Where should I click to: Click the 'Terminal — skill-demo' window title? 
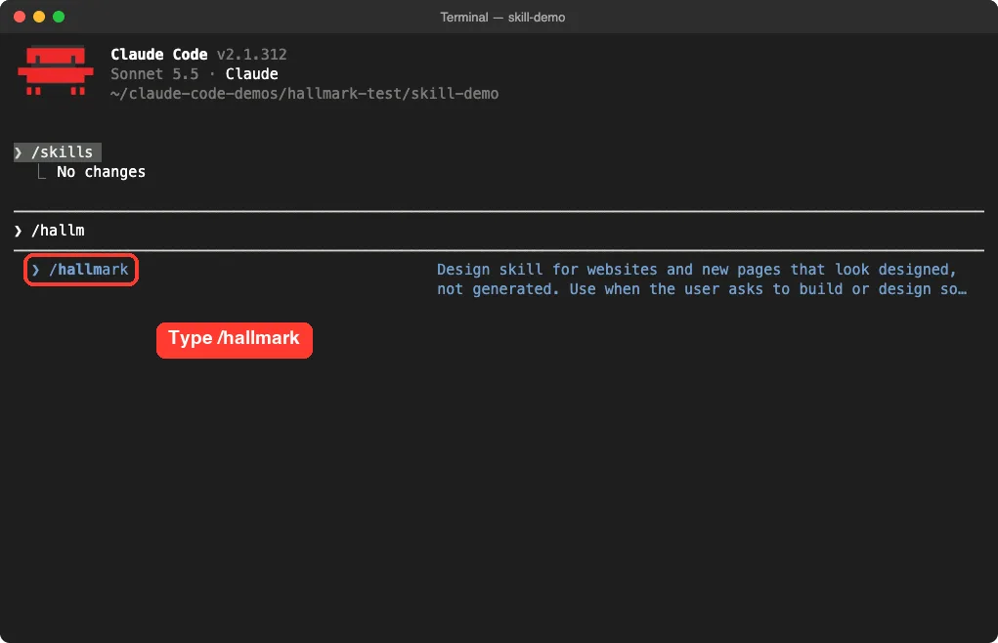click(x=502, y=18)
